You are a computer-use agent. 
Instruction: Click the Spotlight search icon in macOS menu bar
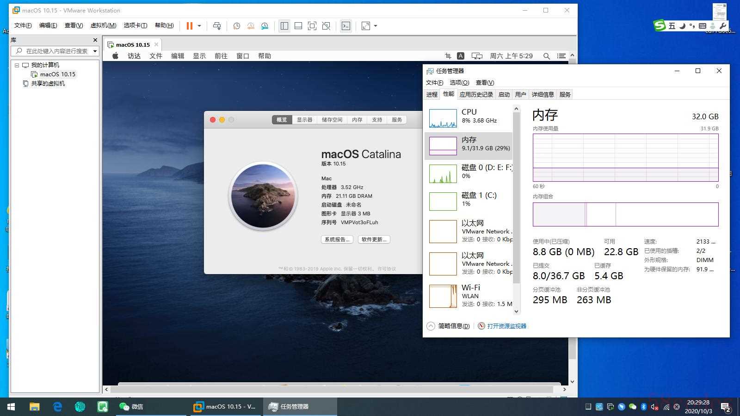[x=546, y=56]
